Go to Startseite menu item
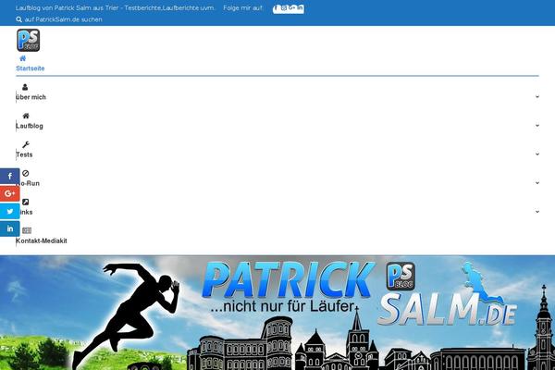The height and width of the screenshot is (370, 555). tap(31, 68)
